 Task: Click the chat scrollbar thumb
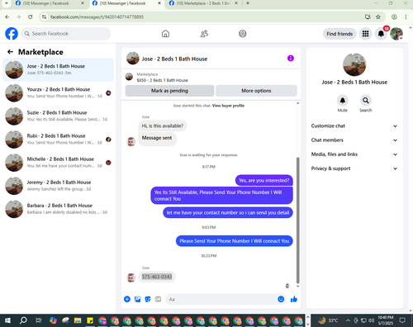(x=297, y=220)
